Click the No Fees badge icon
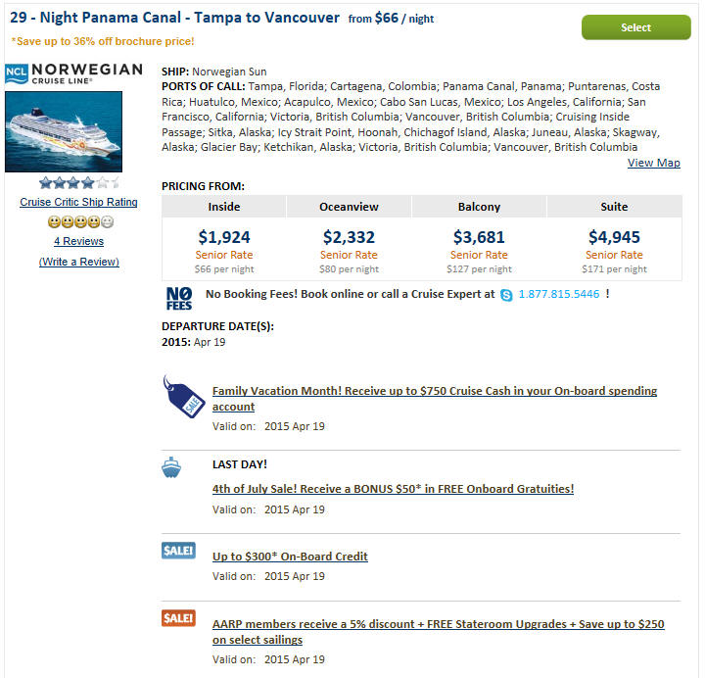 pos(179,298)
